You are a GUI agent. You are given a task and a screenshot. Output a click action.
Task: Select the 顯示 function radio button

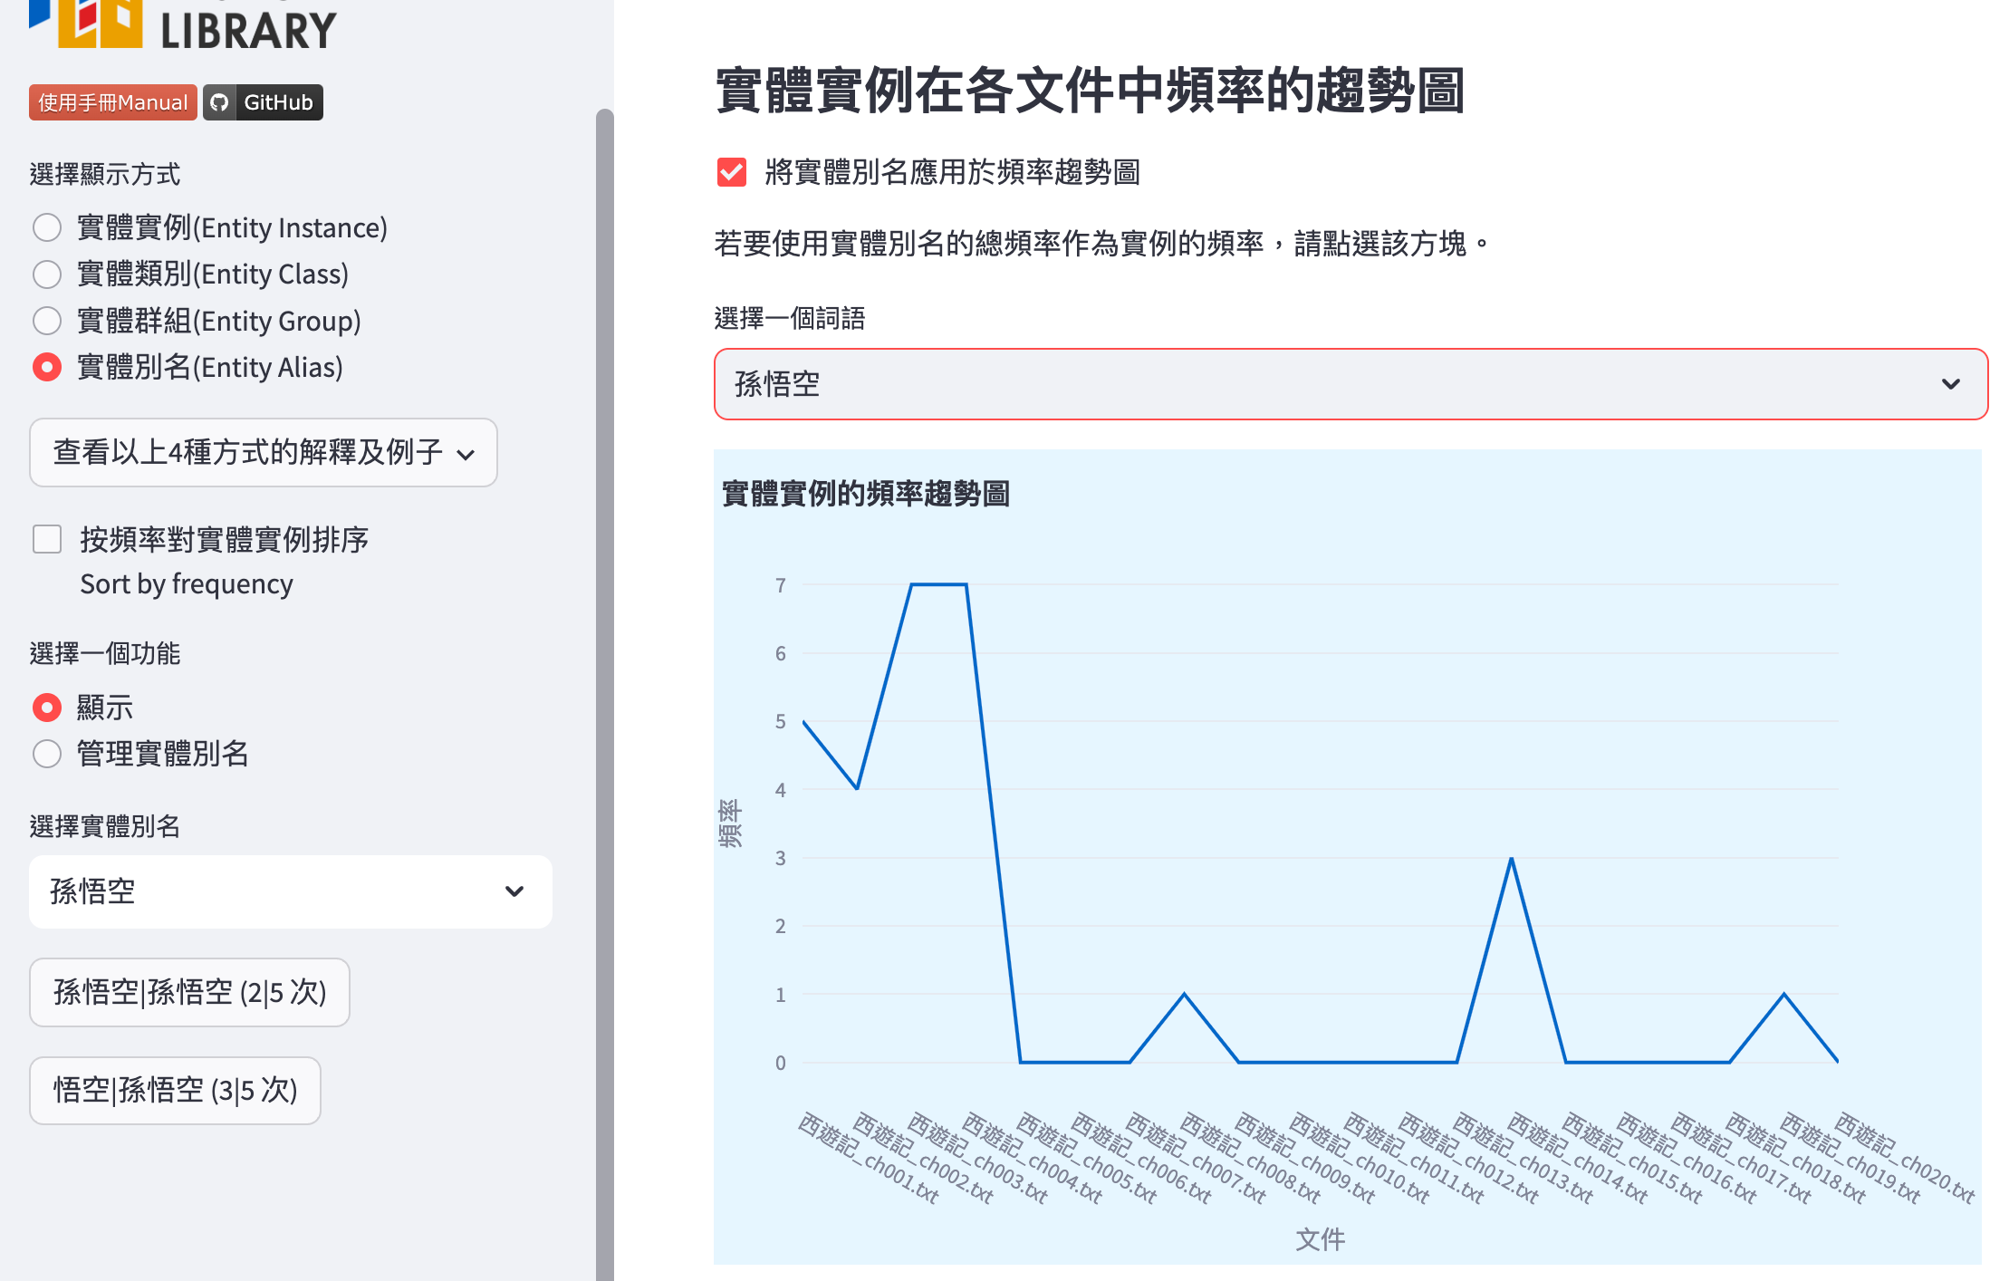47,707
